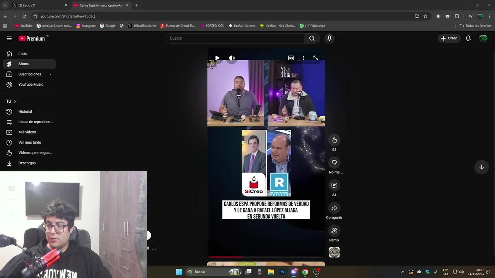Open Ver más tarde in the sidebar
The height and width of the screenshot is (278, 495).
tap(29, 142)
